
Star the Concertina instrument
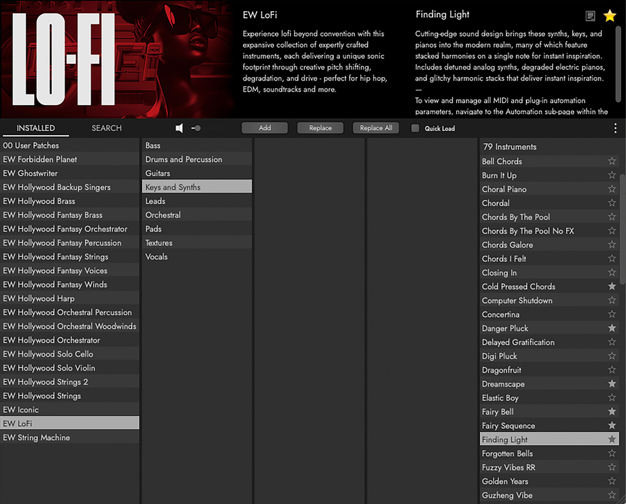point(612,314)
